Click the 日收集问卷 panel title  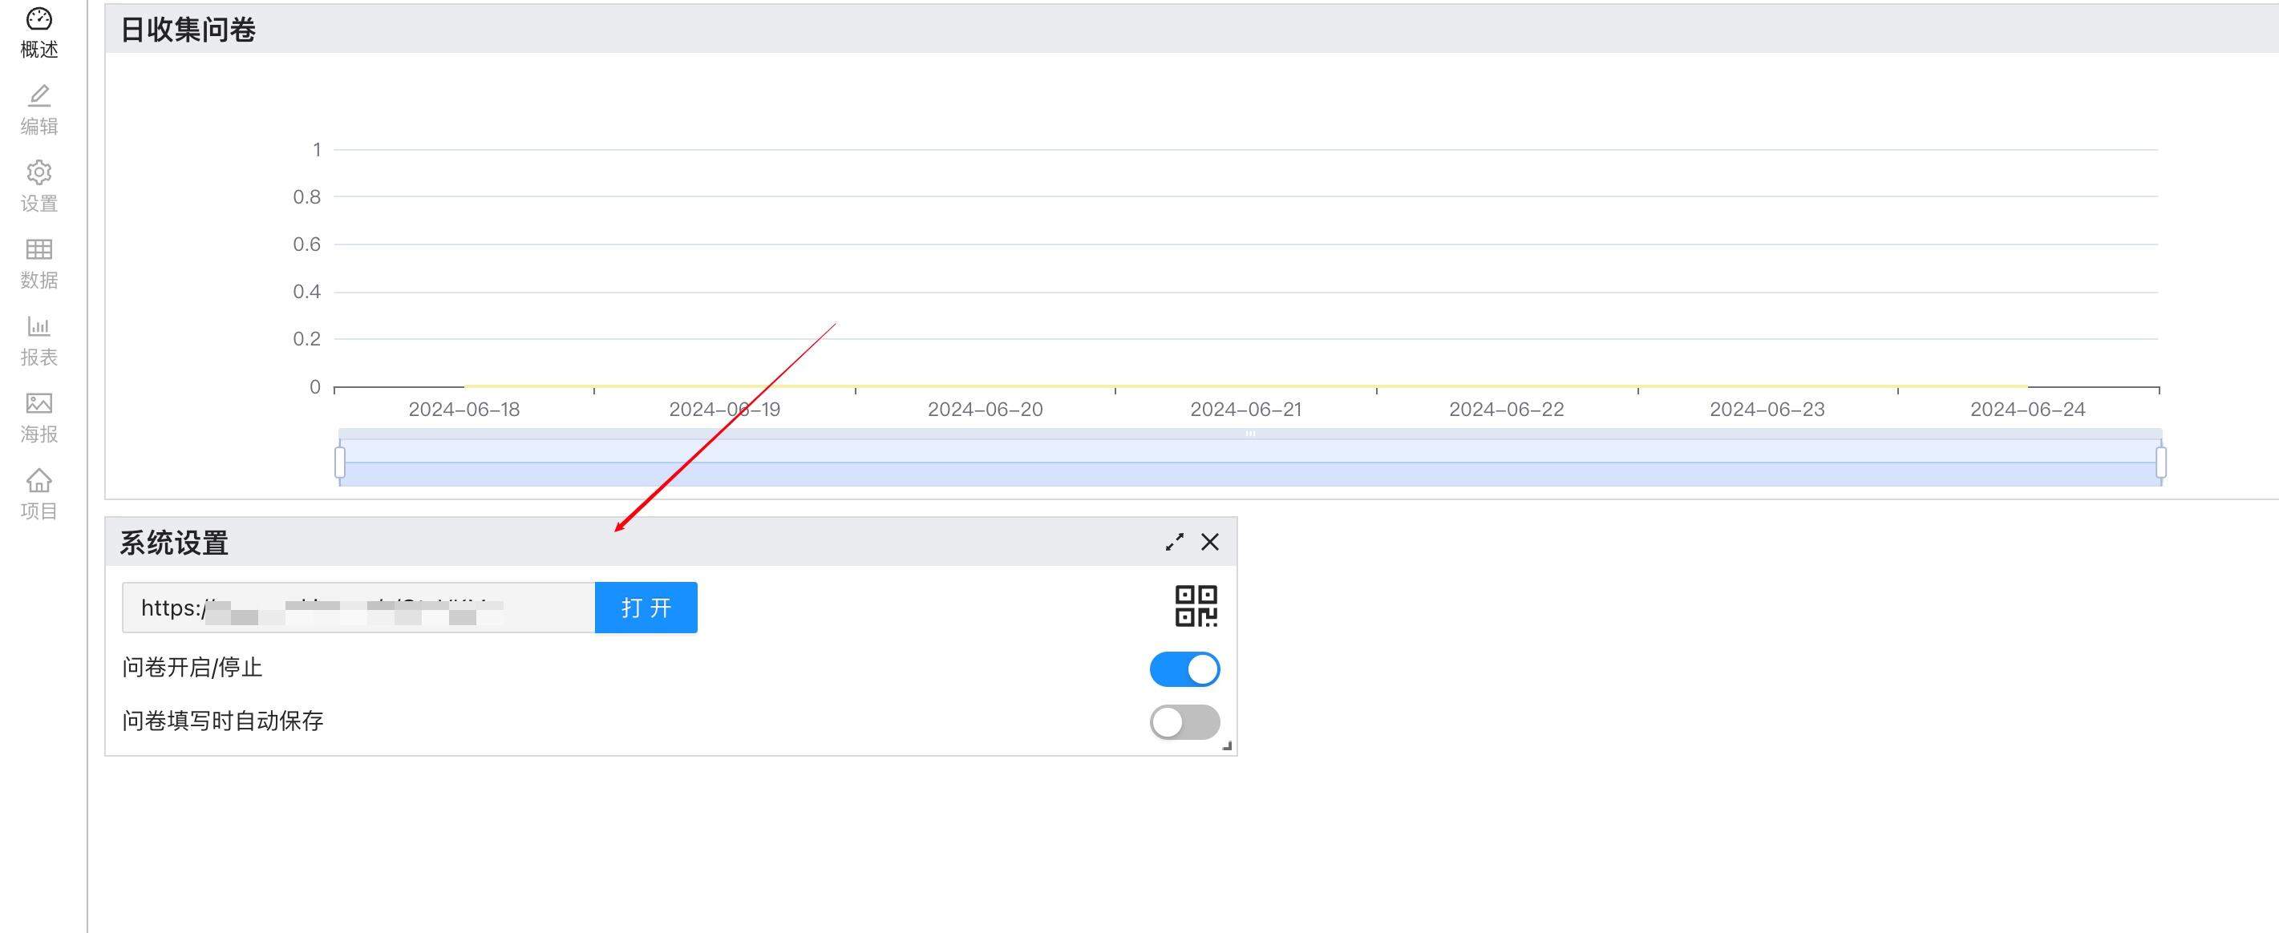[x=188, y=30]
